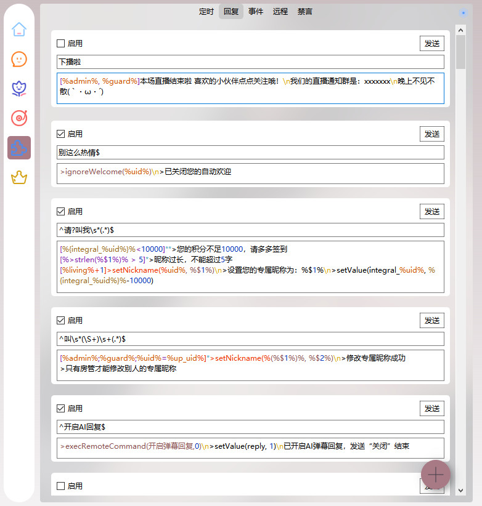Uncheck 启用 for the ^请?叫我 rule
This screenshot has height=506, width=482.
61,211
